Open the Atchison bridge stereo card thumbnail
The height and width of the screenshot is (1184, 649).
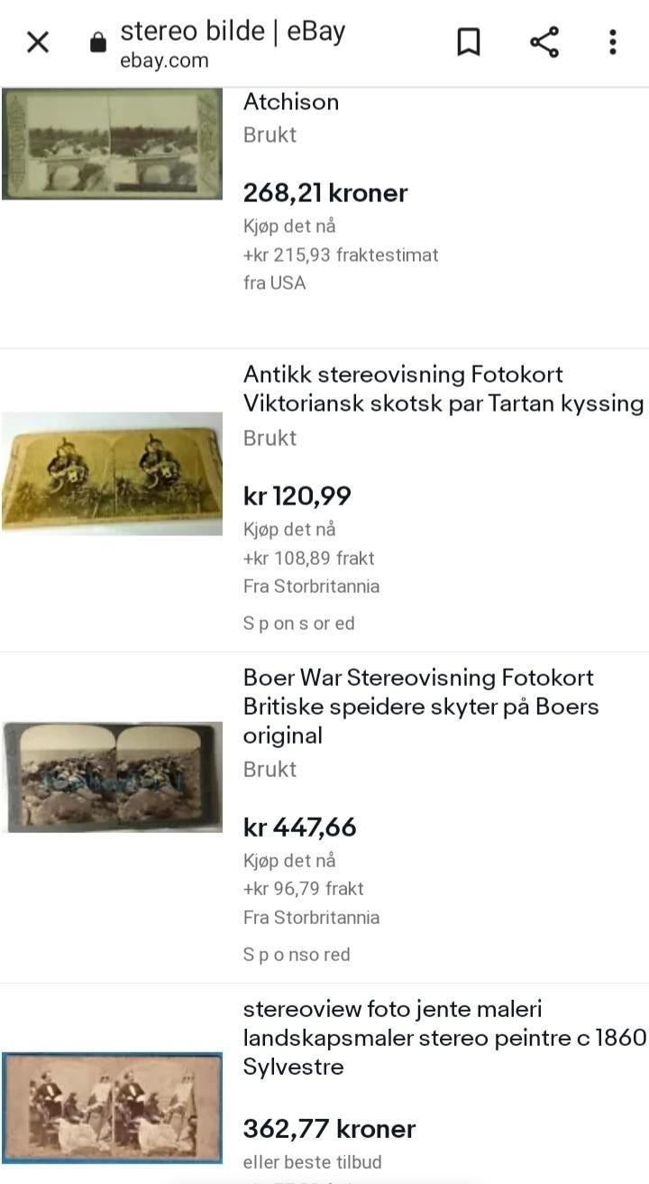(x=112, y=143)
